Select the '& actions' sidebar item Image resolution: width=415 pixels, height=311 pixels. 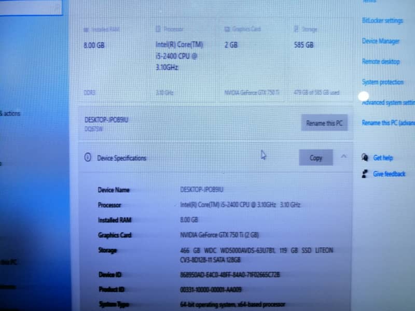pos(10,114)
